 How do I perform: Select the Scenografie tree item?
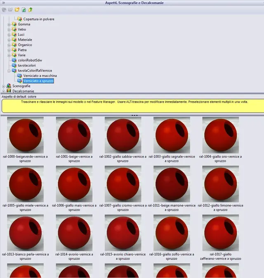[21, 86]
